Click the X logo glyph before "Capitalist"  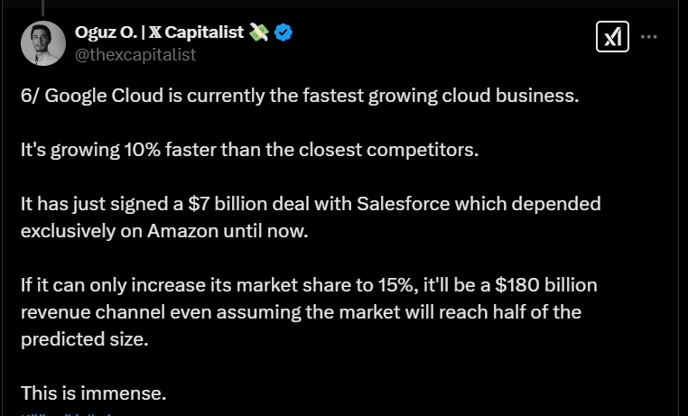pyautogui.click(x=155, y=32)
